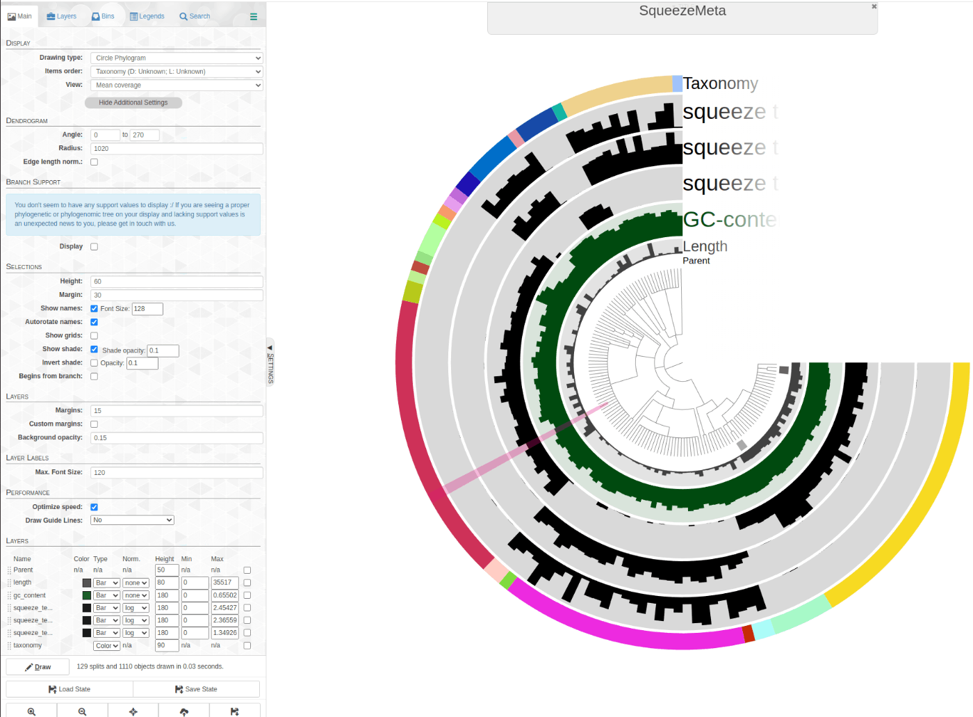Click the dendrogram Angle start field
973x717 pixels.
(x=105, y=135)
